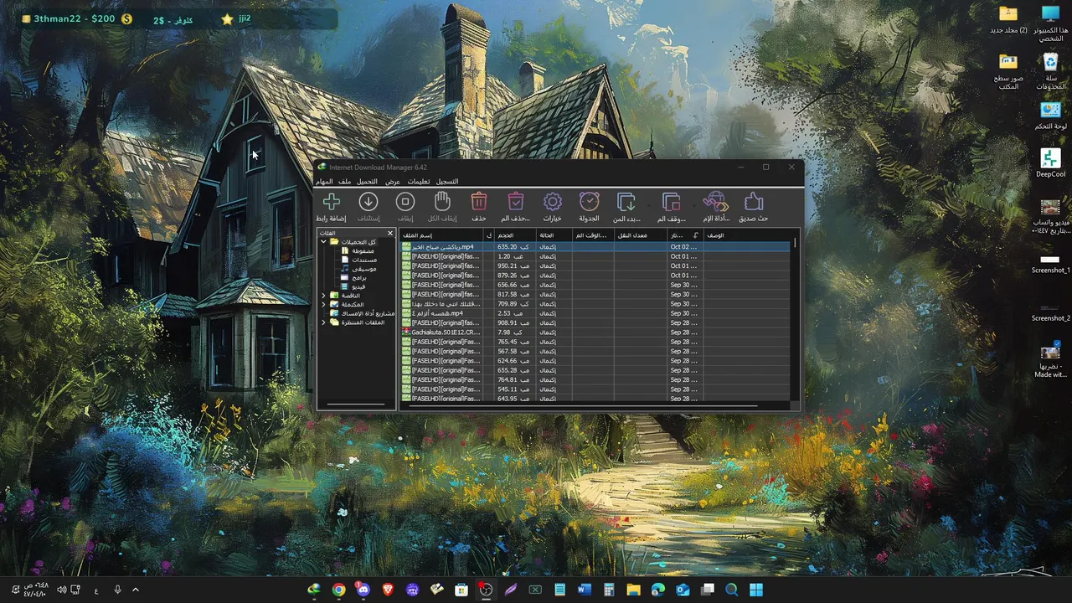
Task: Click the size cell 765.45
Action: tap(514, 342)
